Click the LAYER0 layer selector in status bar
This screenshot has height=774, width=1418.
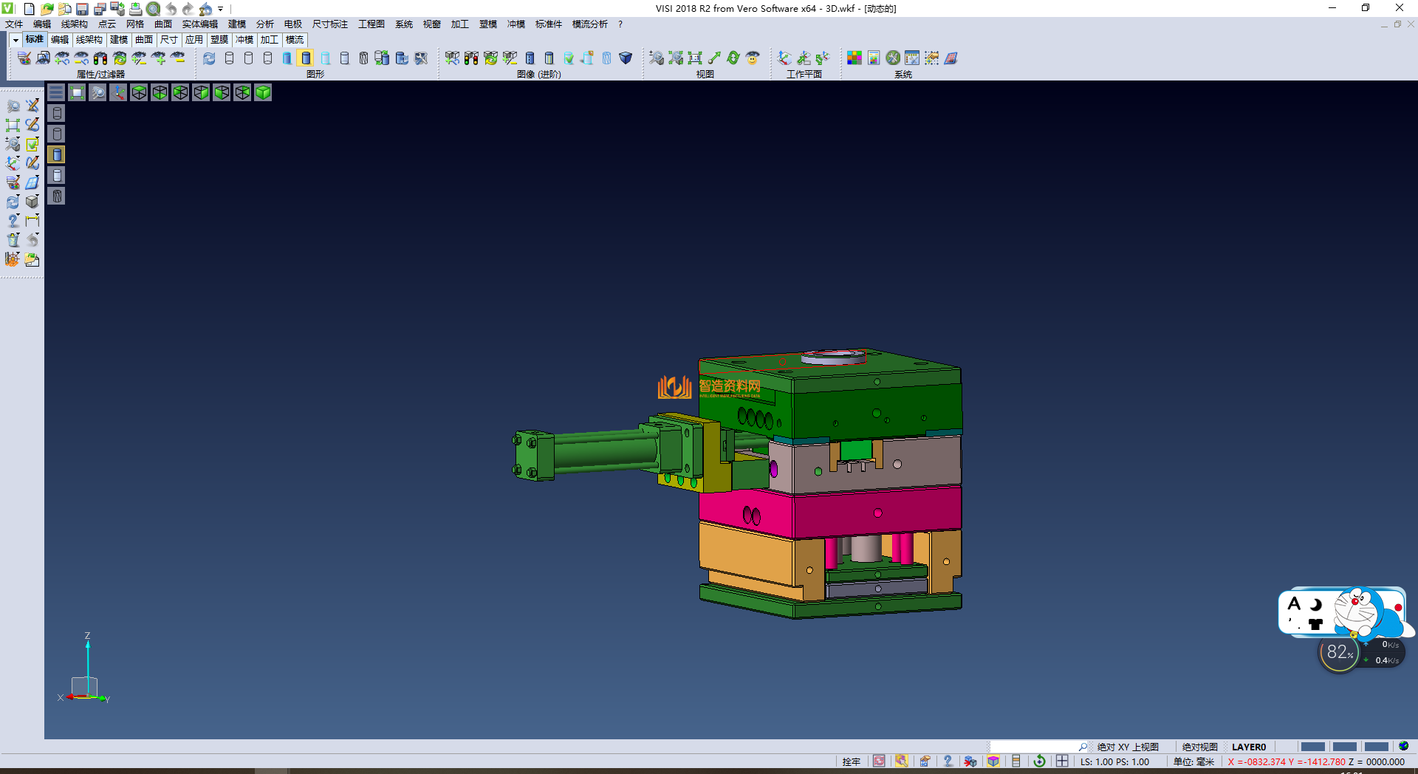pyautogui.click(x=1248, y=747)
